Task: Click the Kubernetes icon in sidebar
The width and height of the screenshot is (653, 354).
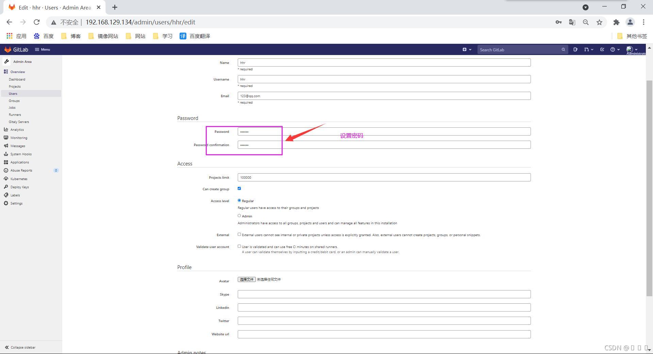Action: pos(6,179)
